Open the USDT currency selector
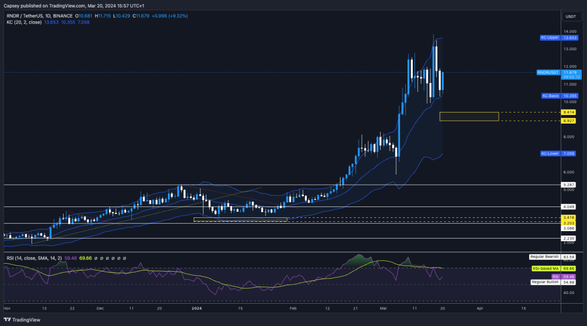Screen dimensions: 587x326 570,17
